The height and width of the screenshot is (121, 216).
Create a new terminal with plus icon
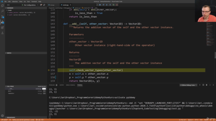pos(200,85)
